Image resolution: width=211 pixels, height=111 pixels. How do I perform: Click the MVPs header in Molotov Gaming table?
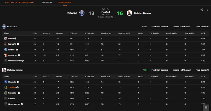141,77
